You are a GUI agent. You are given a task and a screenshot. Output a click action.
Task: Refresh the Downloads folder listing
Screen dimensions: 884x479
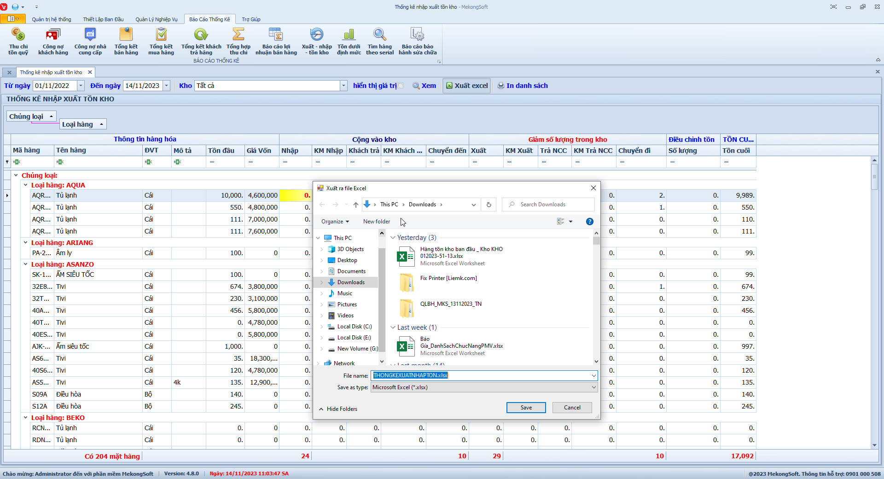pos(489,204)
